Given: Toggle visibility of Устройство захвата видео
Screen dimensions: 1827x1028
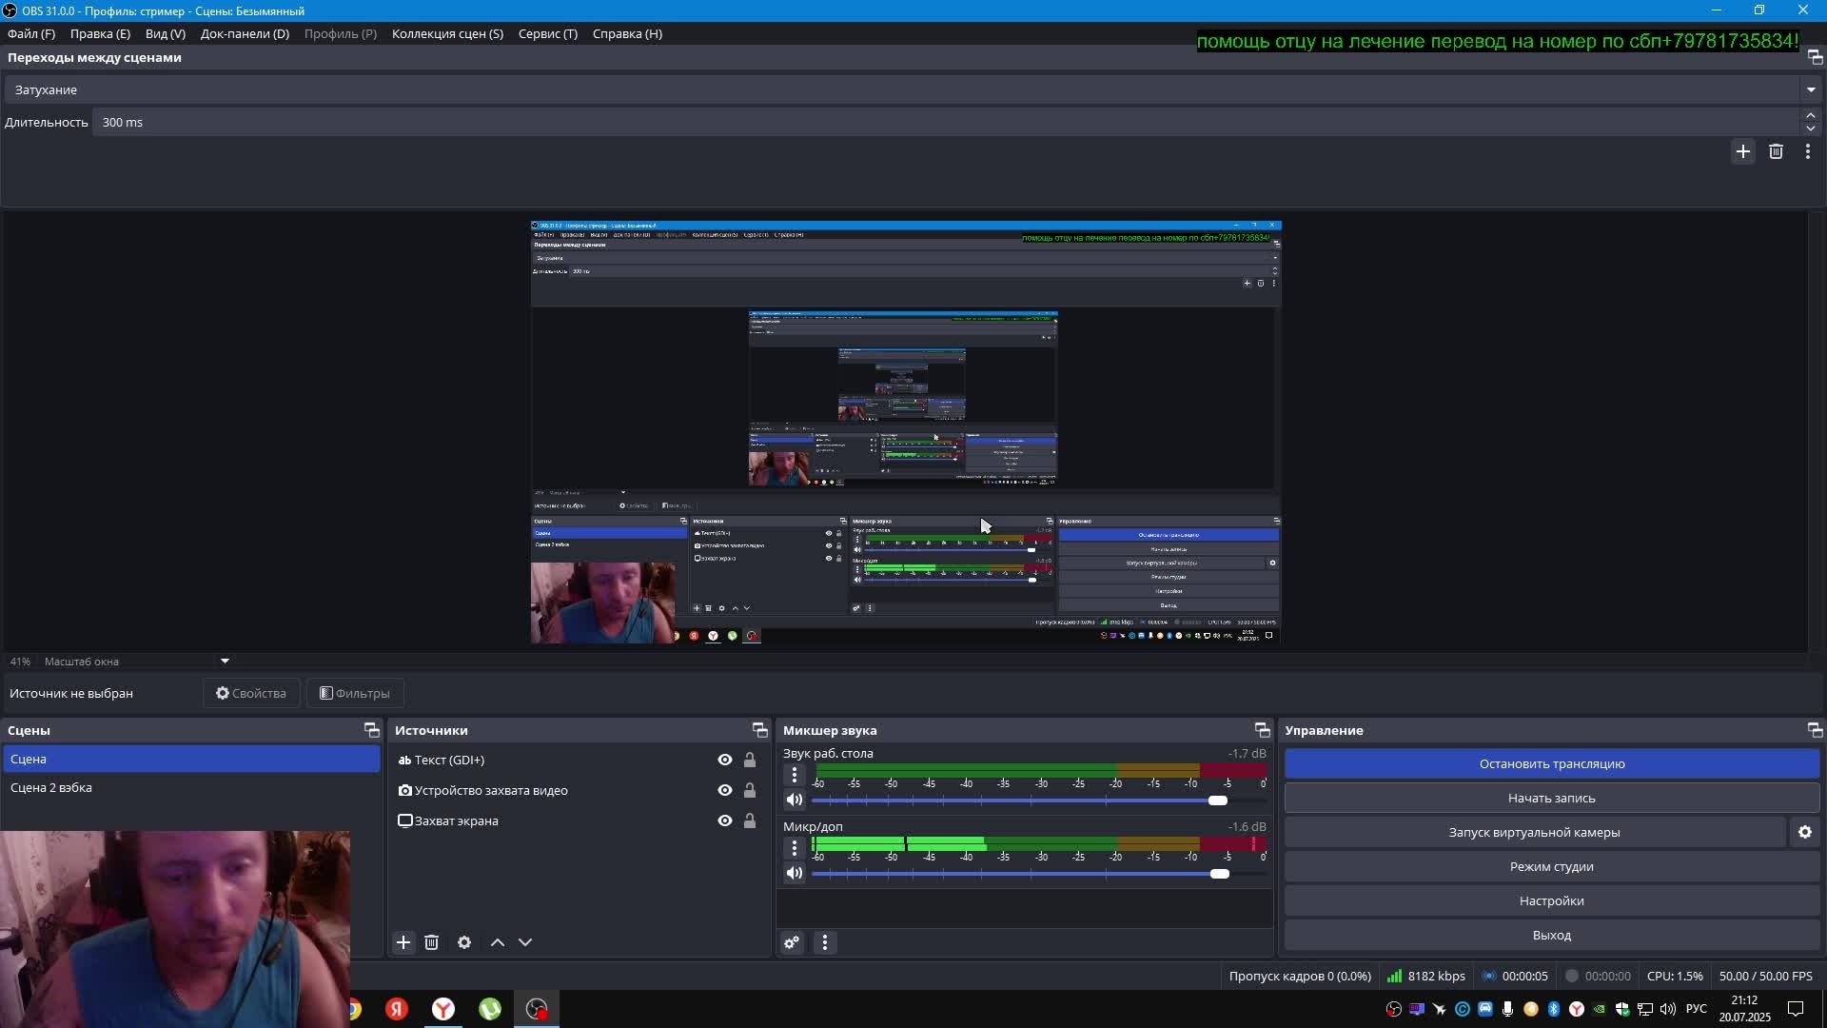Looking at the screenshot, I should [725, 790].
